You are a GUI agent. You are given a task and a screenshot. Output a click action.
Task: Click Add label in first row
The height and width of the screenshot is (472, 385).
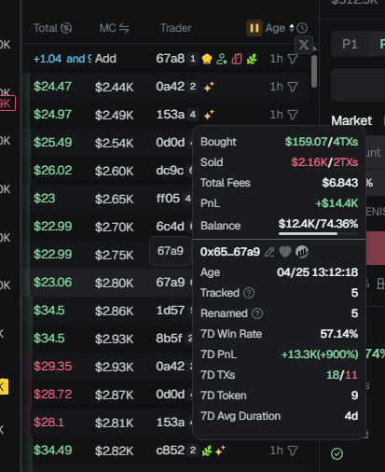(x=105, y=59)
